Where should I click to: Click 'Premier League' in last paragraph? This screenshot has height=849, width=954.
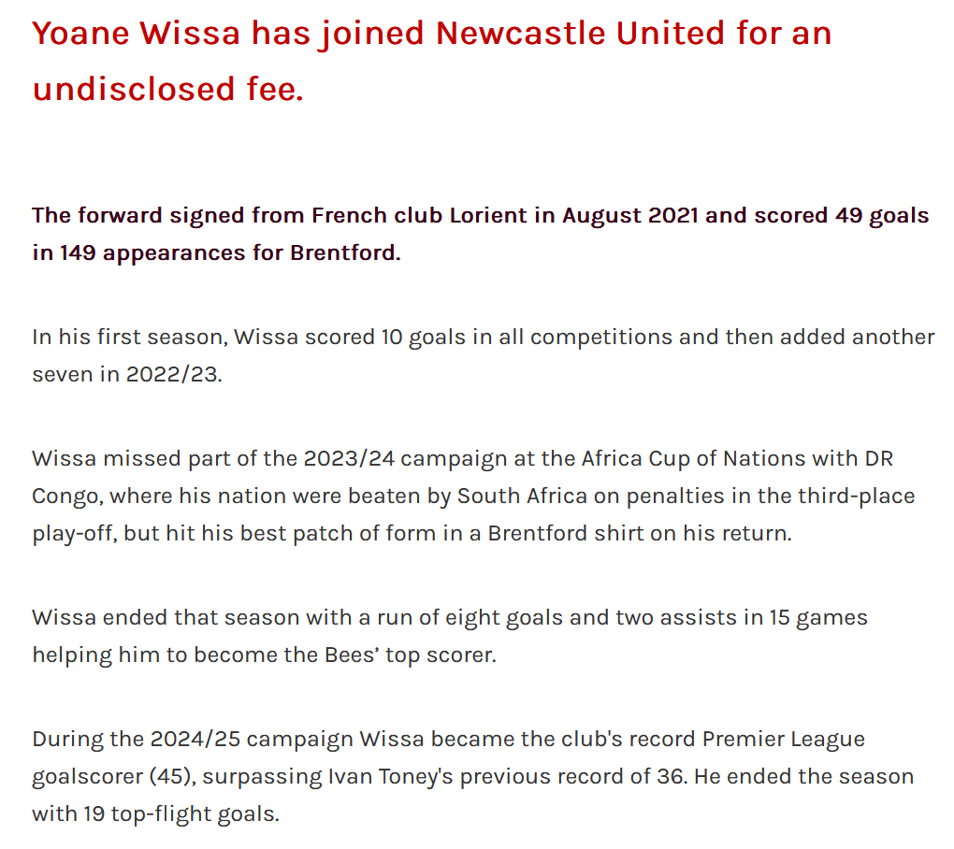pyautogui.click(x=784, y=740)
